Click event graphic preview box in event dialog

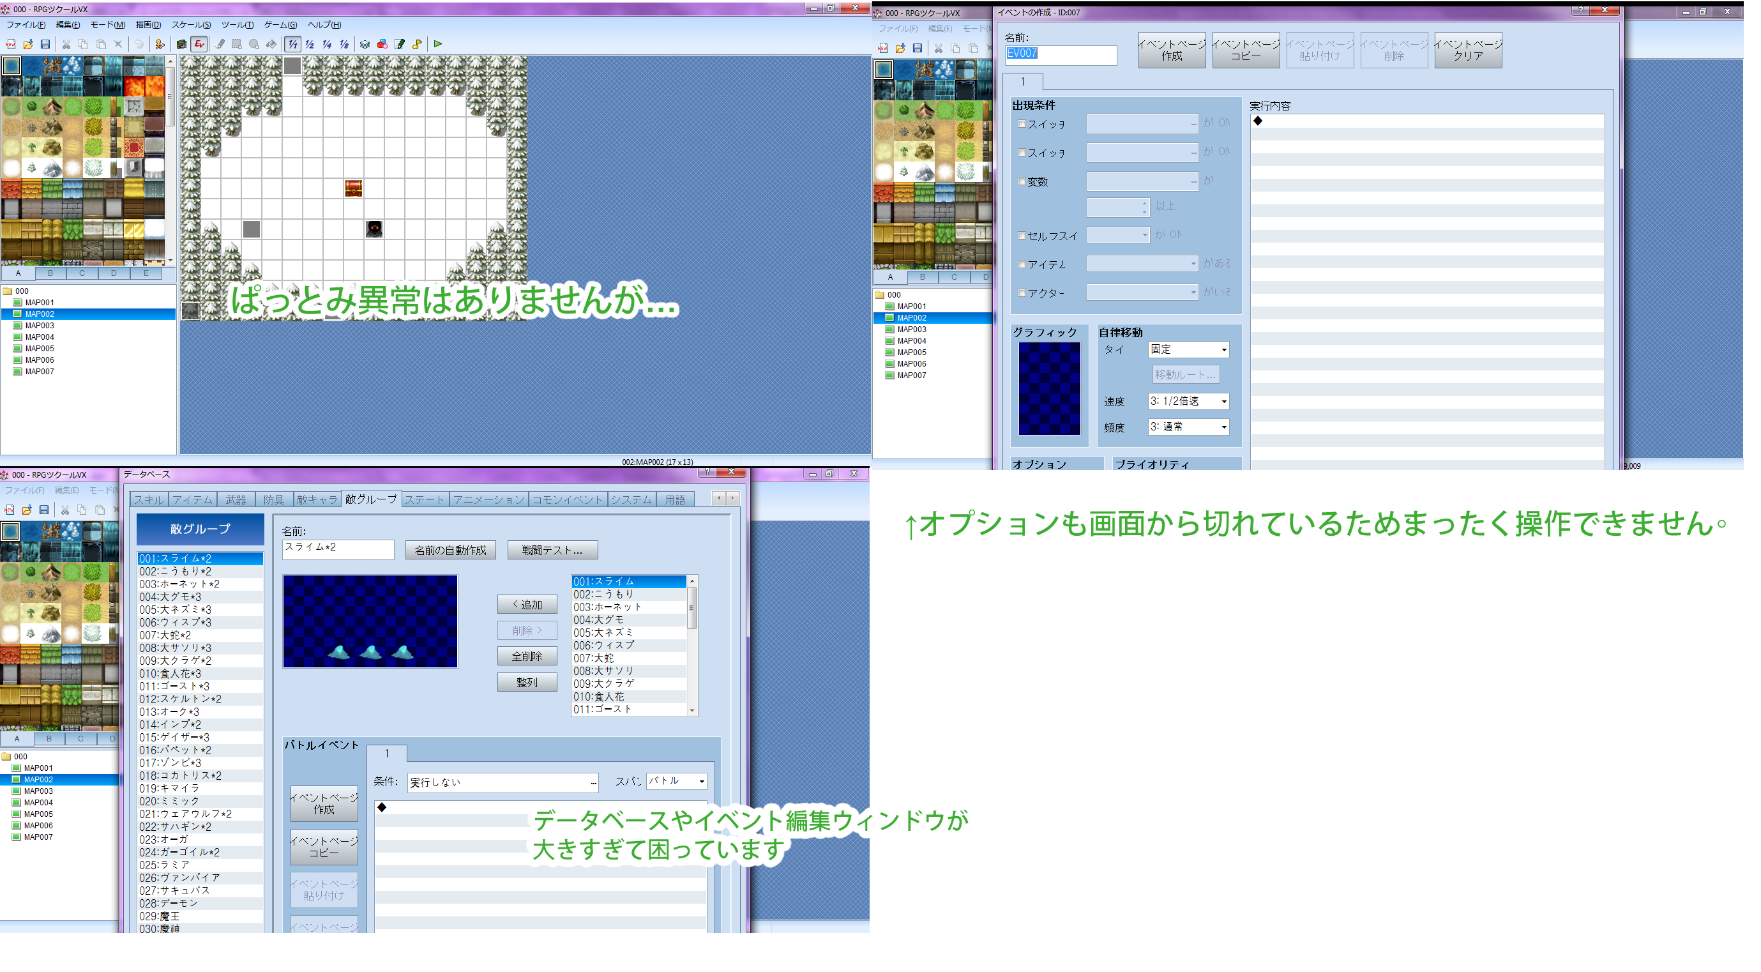[x=1049, y=389]
